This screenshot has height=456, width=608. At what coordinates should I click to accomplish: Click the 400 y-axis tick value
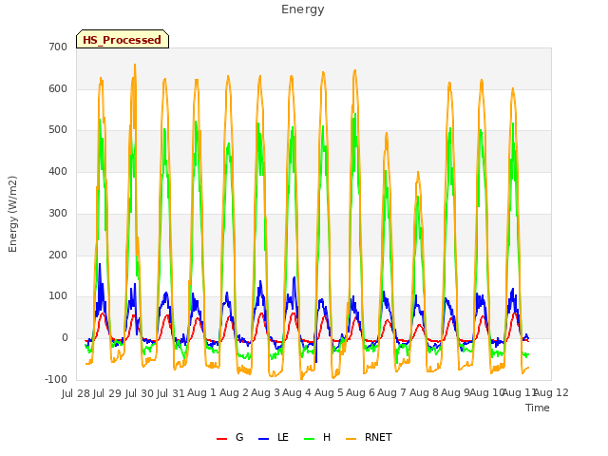point(58,171)
